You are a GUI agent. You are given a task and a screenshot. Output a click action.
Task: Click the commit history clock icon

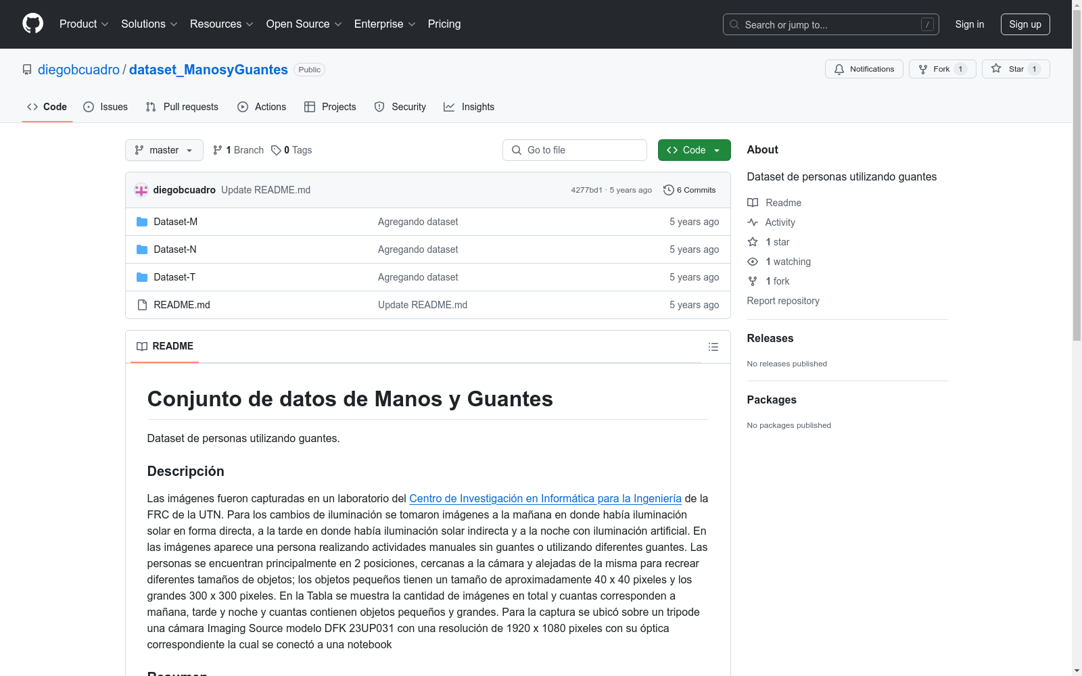[669, 190]
